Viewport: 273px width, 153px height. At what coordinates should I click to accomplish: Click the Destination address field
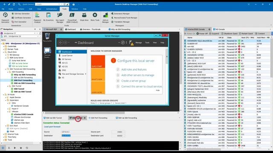(75, 136)
